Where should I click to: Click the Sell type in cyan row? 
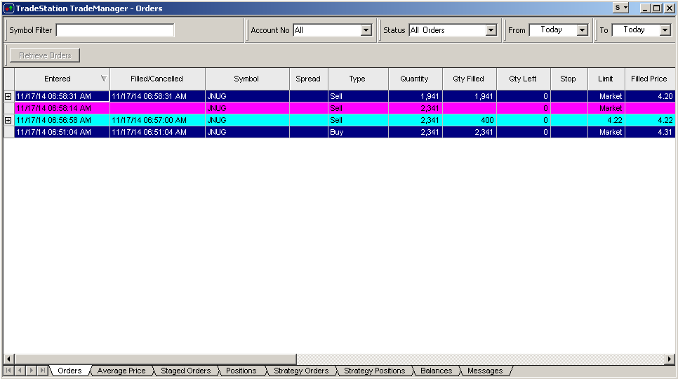tap(358, 120)
